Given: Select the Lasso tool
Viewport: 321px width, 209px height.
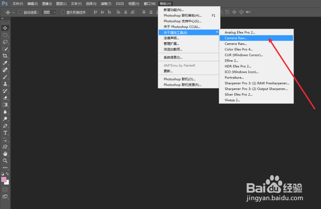Looking at the screenshot, I should pos(5,42).
